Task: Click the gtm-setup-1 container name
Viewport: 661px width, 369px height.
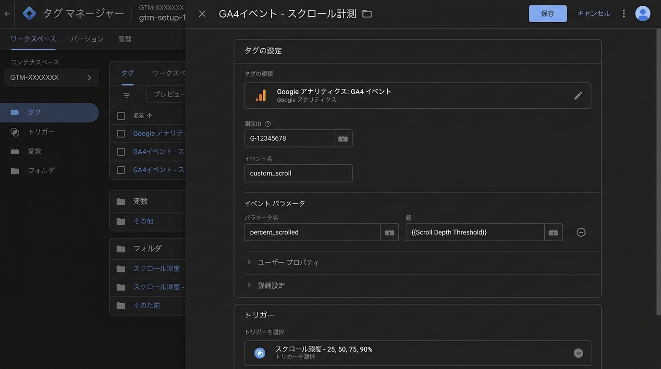Action: point(162,18)
